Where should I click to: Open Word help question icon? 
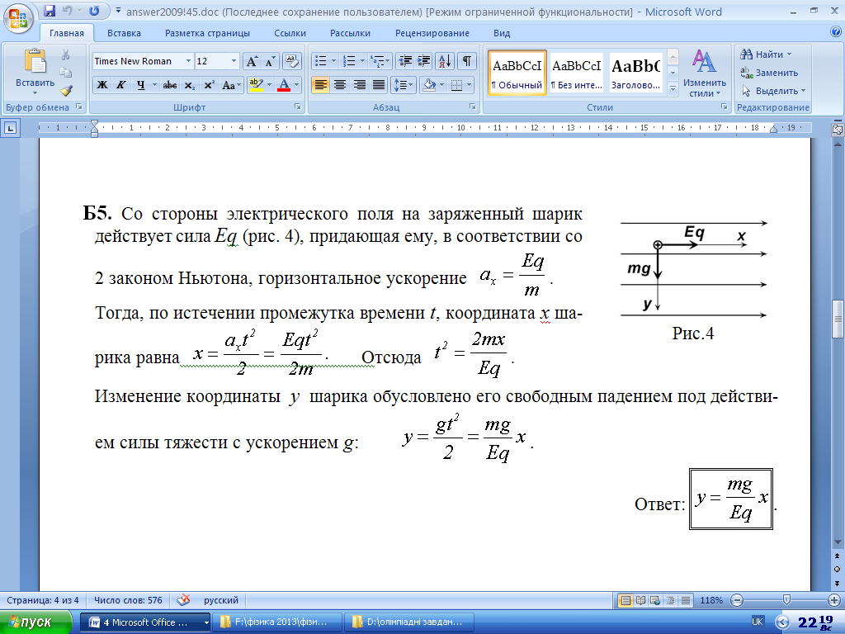[836, 32]
